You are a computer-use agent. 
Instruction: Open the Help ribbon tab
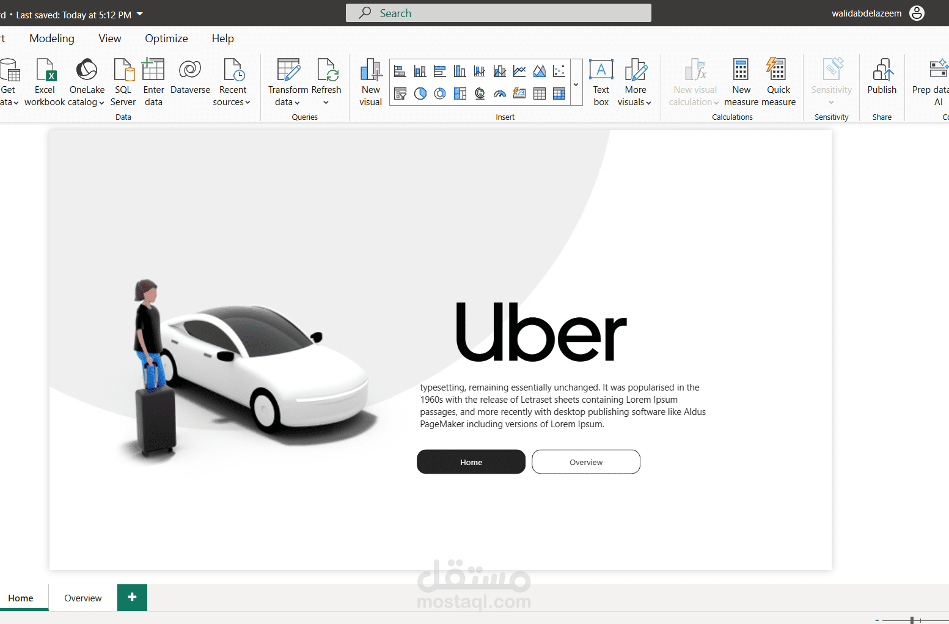click(223, 39)
